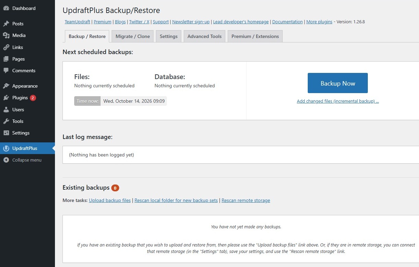The image size is (419, 267).
Task: Open Appearance in the admin menu
Action: pyautogui.click(x=25, y=86)
